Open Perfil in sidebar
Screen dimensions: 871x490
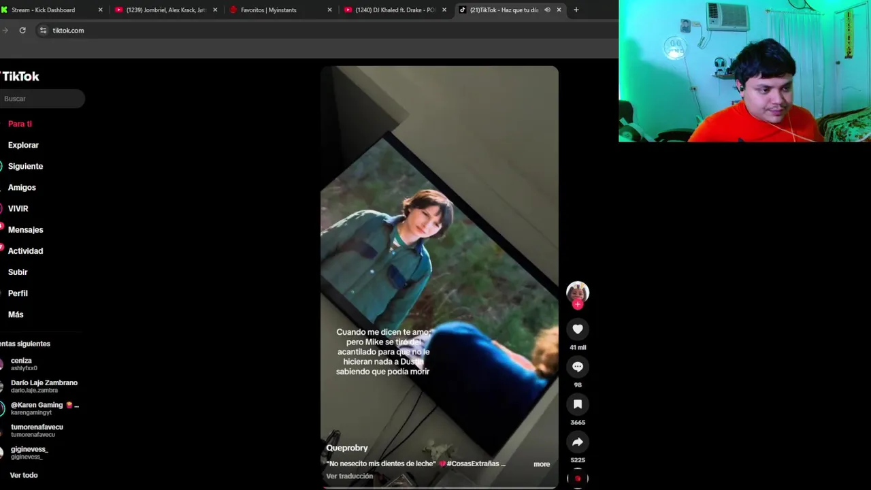click(18, 293)
